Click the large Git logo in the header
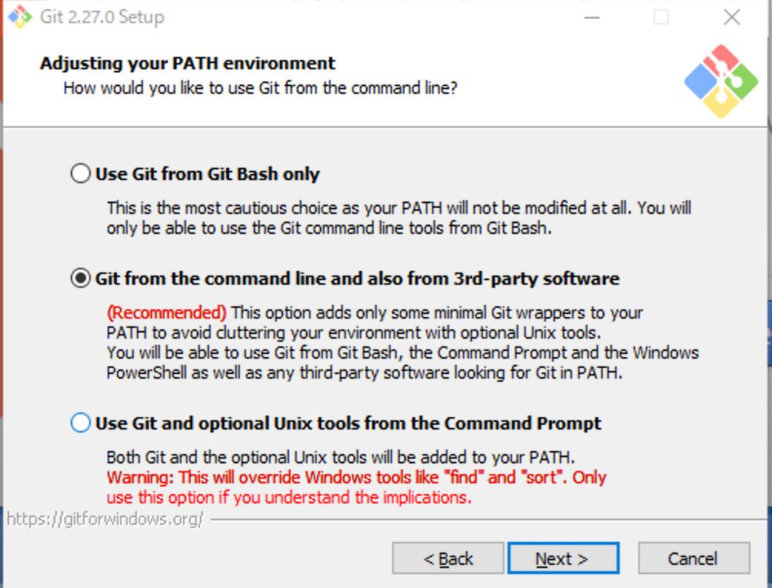Image resolution: width=772 pixels, height=588 pixels. click(x=721, y=82)
